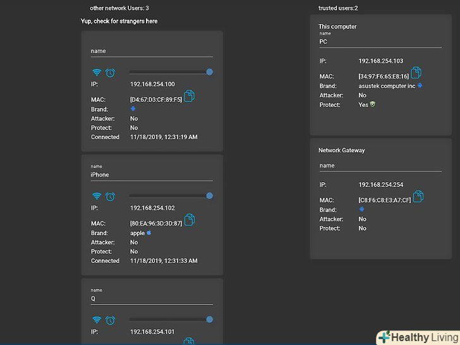Image resolution: width=460 pixels, height=345 pixels.
Task: Click the PC name field under This computer
Action: (x=380, y=42)
